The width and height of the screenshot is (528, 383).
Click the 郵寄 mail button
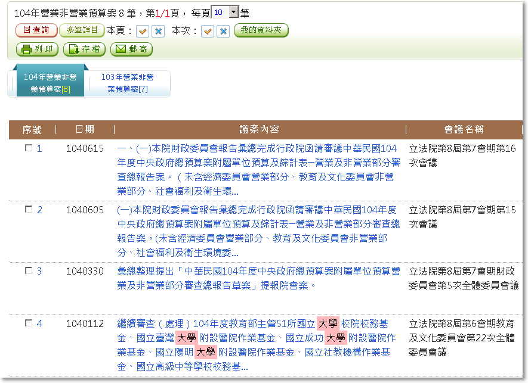coord(131,49)
